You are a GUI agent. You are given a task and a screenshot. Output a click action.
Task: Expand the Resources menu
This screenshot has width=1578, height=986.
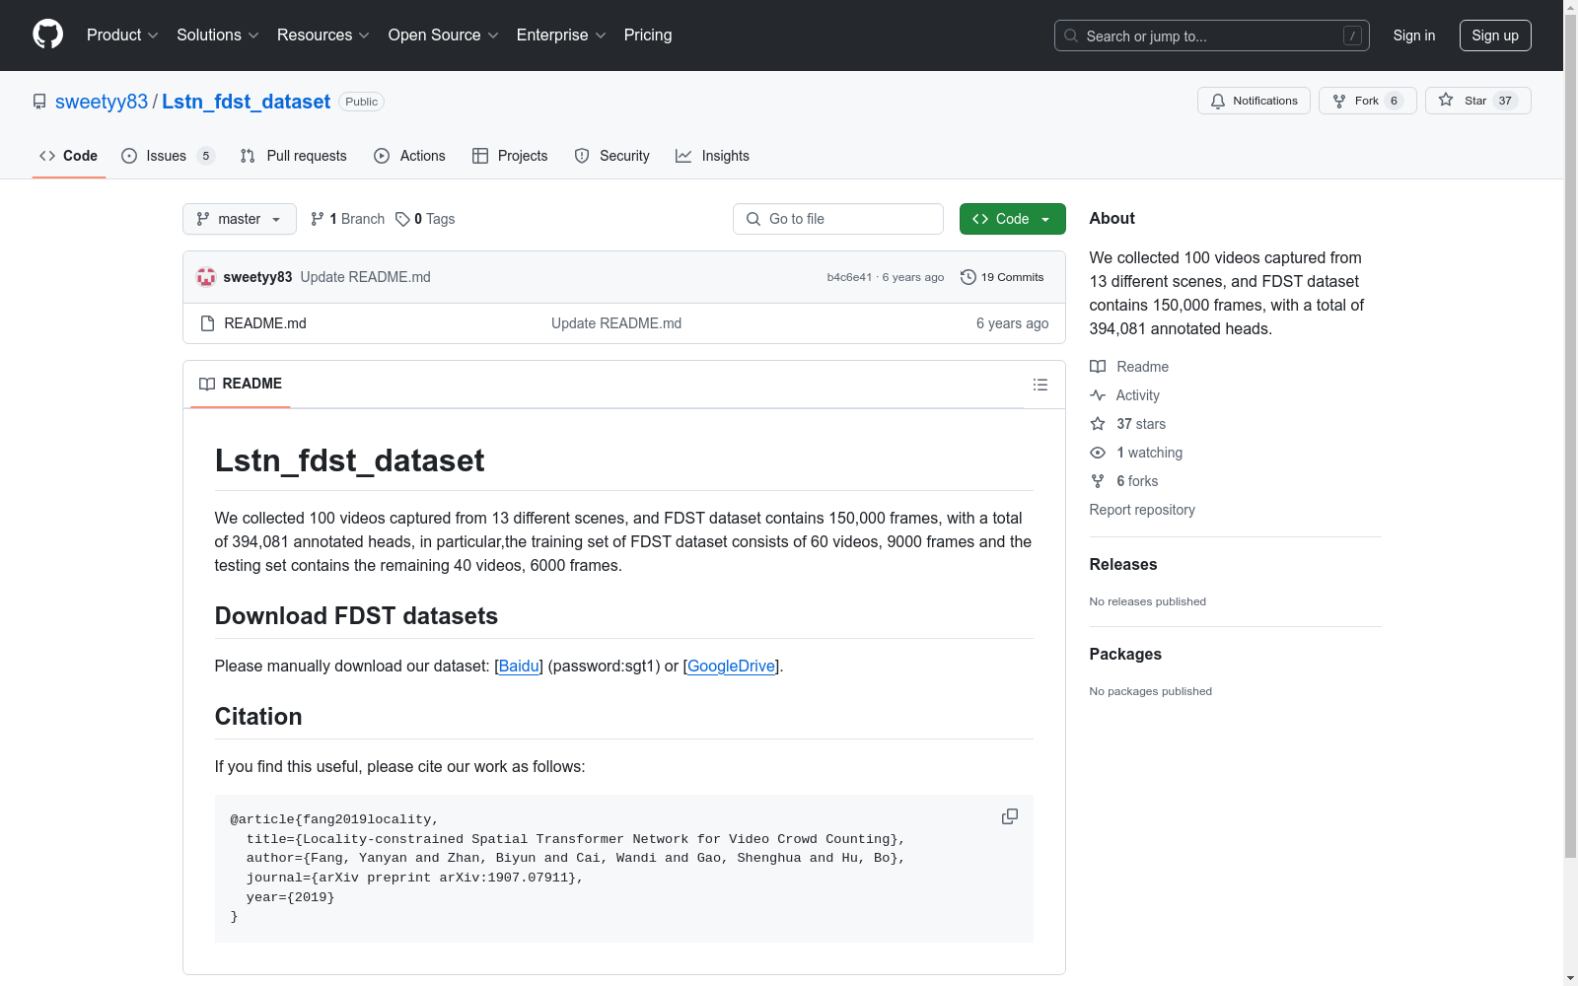(323, 35)
